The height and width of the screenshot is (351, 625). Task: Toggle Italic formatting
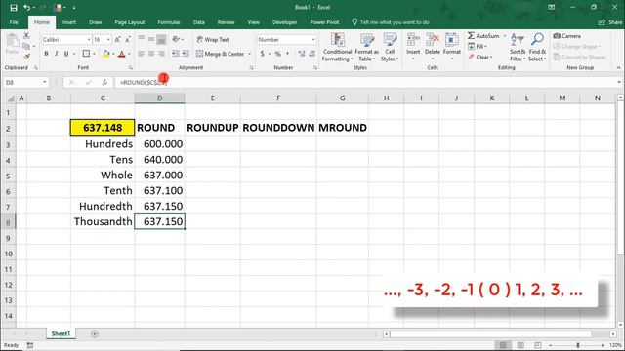[57, 54]
